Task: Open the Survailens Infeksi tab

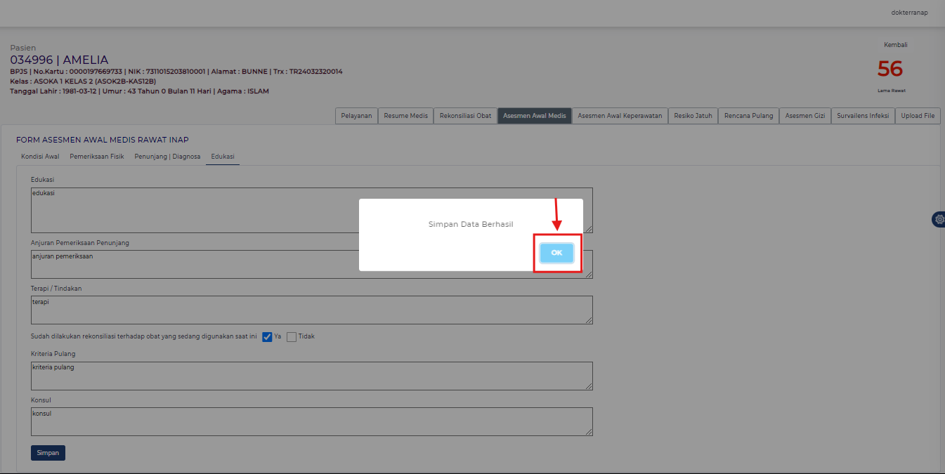Action: [x=863, y=116]
